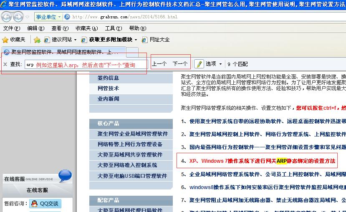Click the browser Forward arrow button
The height and width of the screenshot is (212, 346).
(18, 17)
